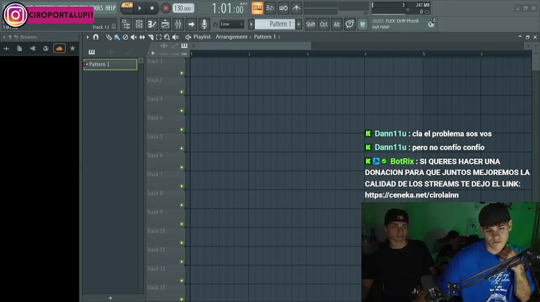Click the star favorites tab in Browser
The image size is (540, 302).
72,48
